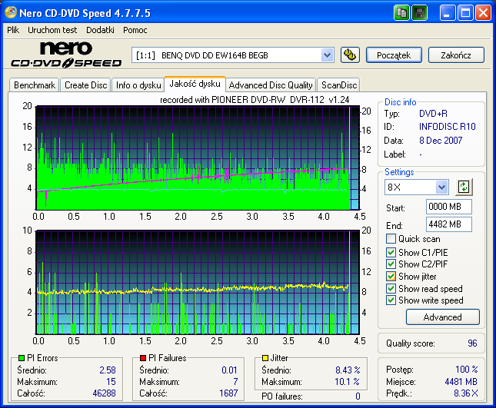Click the DVD+R disc type value
The width and height of the screenshot is (496, 408).
coord(433,114)
